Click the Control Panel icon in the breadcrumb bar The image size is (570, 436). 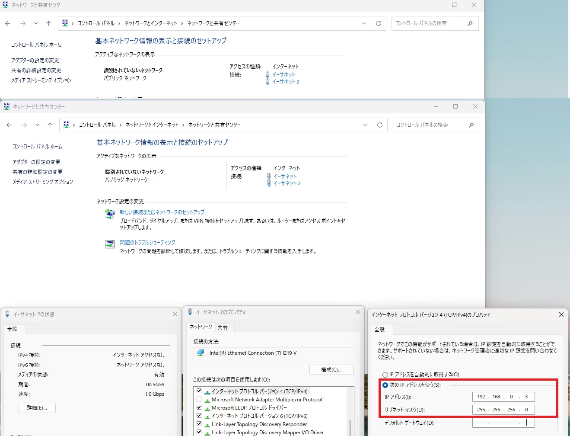click(67, 125)
